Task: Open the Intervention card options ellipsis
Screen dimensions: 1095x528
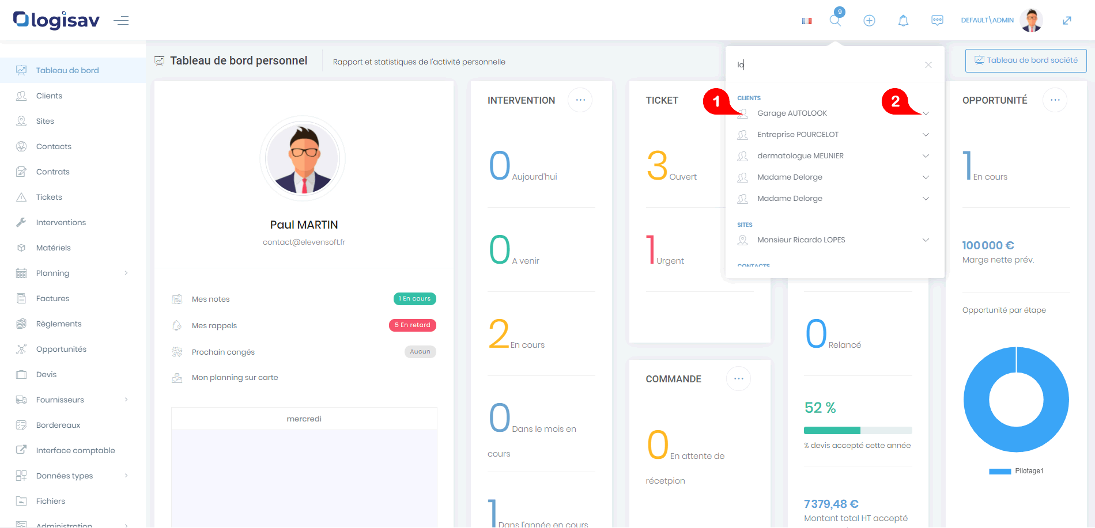Action: (x=580, y=100)
